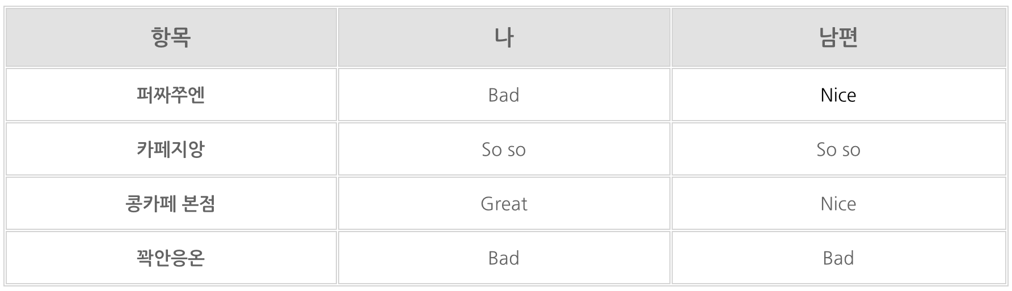Viewport: 1012px width, 291px height.
Task: Select the 카페지앙 row label
Action: [171, 149]
